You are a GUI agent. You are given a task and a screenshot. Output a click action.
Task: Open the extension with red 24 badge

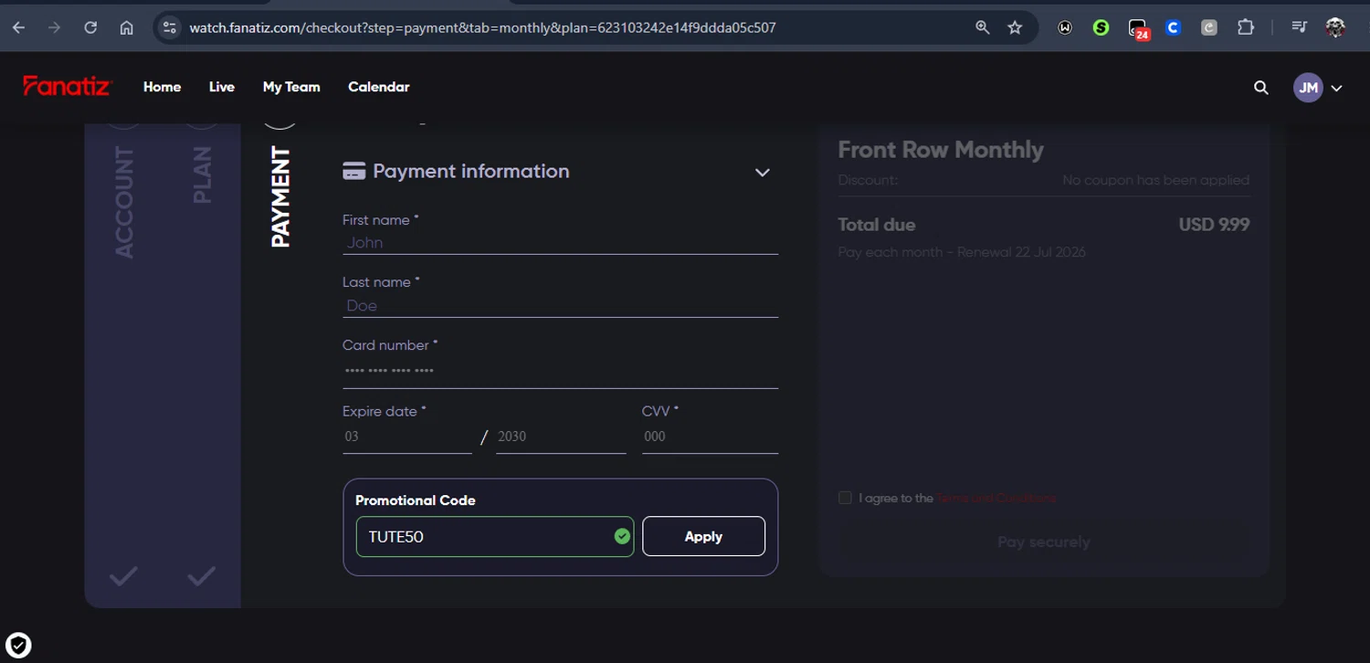pos(1138,28)
